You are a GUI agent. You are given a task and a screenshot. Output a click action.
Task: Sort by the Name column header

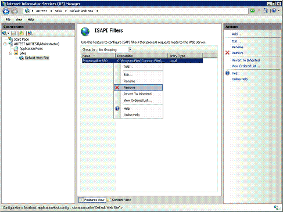point(98,56)
